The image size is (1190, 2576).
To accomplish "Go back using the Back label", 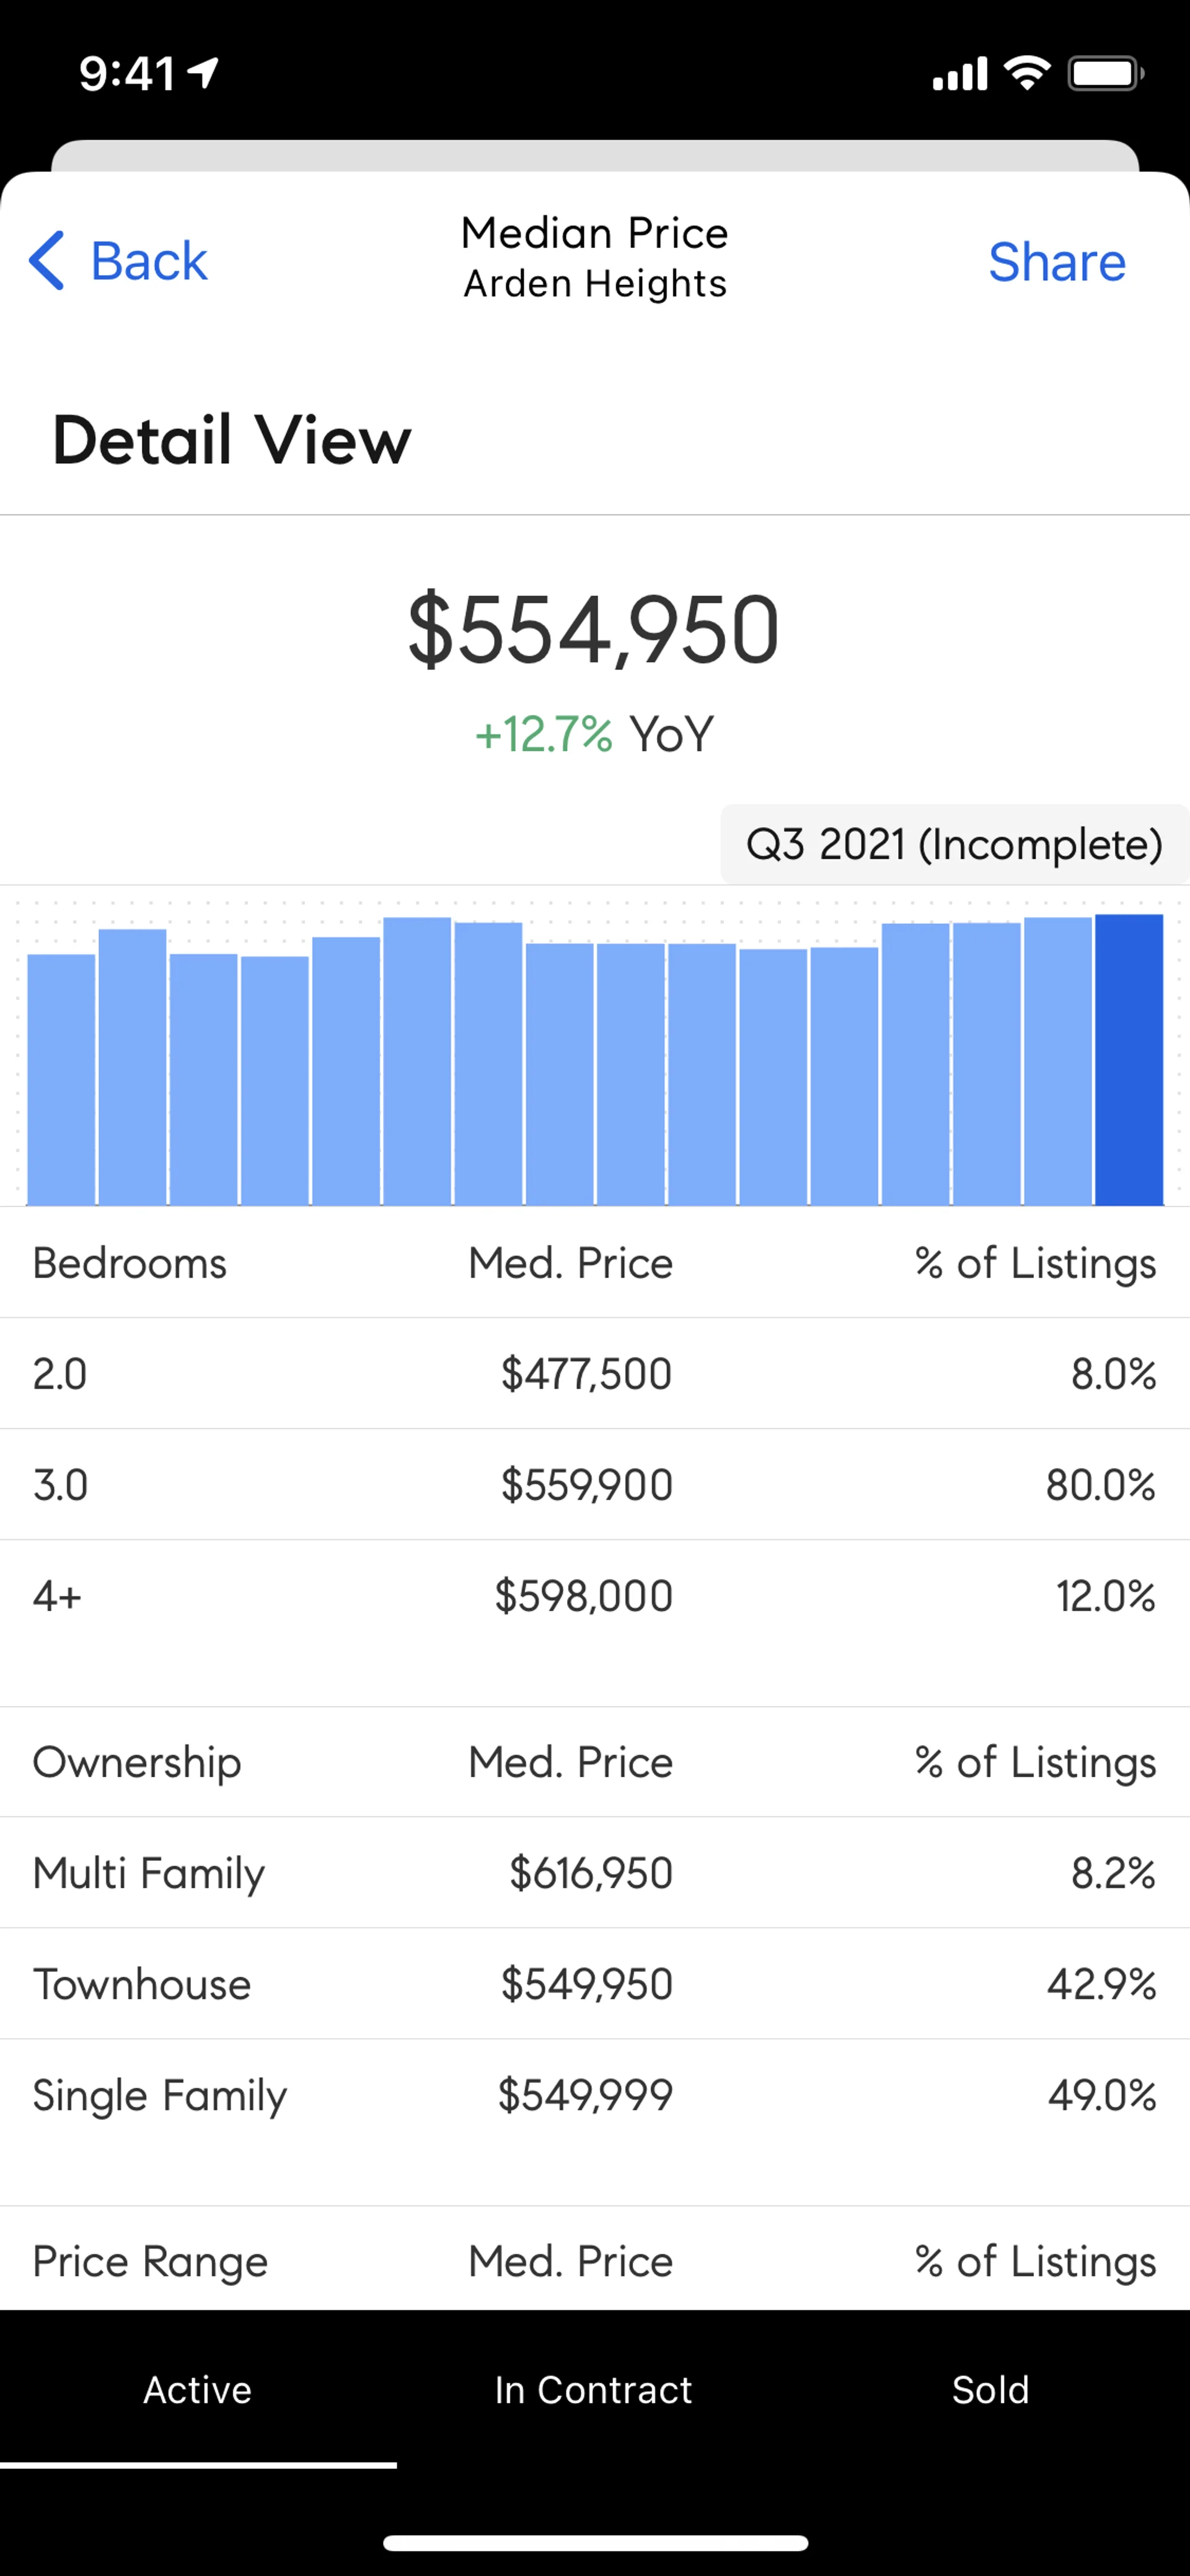I will coord(149,262).
